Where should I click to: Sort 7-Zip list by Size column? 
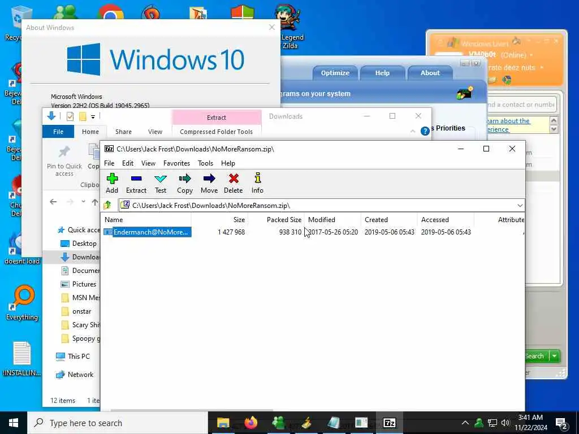click(220, 220)
